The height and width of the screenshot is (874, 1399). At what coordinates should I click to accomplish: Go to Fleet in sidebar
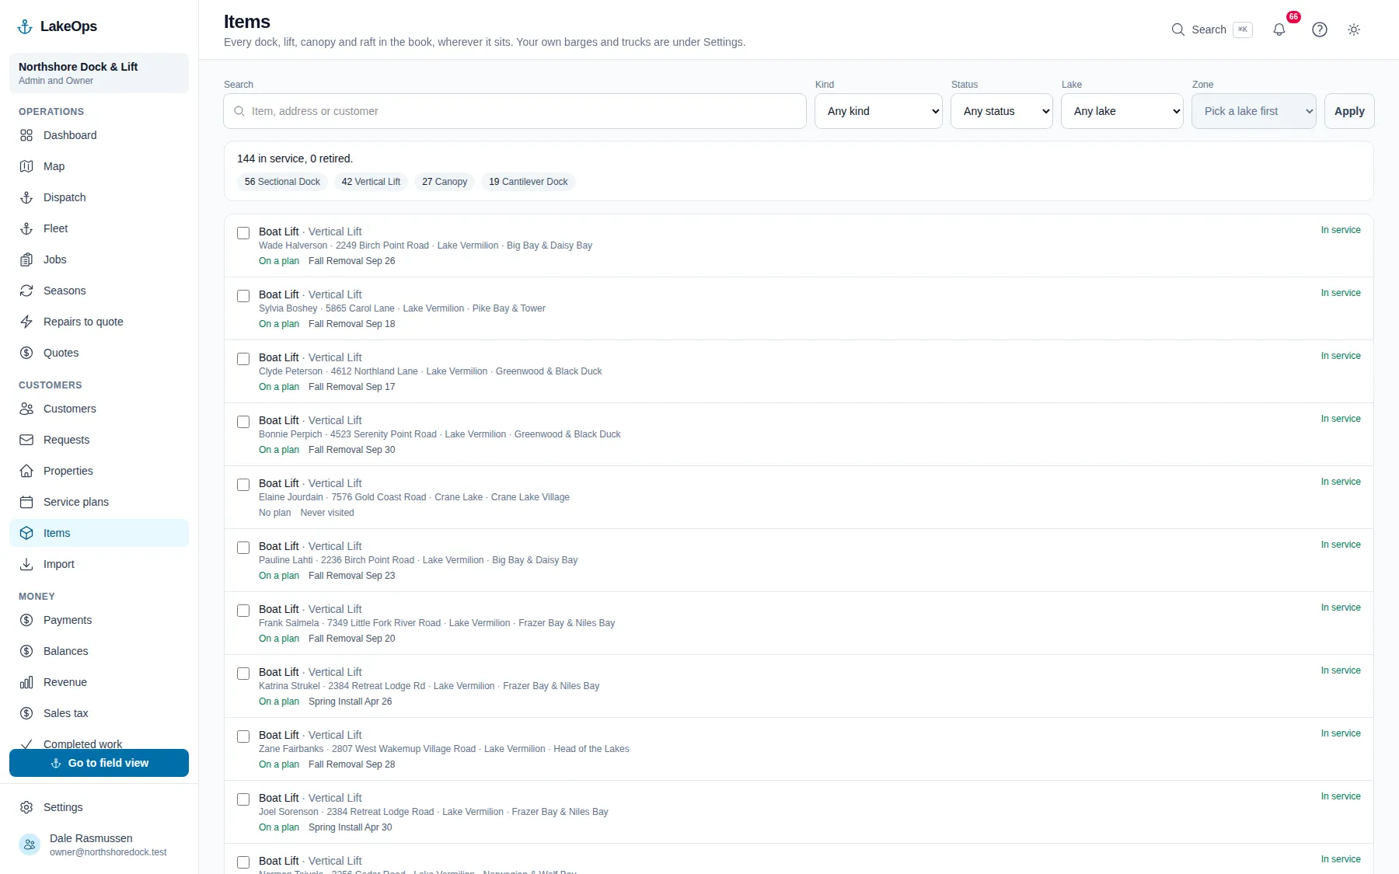99,228
